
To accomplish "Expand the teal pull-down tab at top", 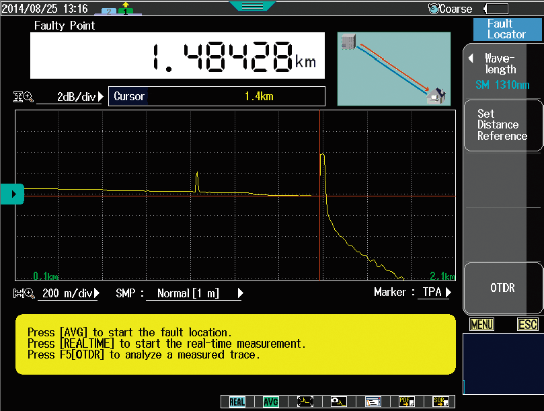I will pyautogui.click(x=252, y=5).
